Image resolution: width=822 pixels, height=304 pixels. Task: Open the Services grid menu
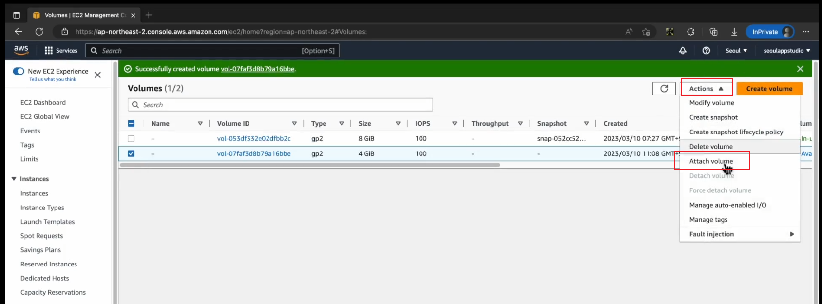pyautogui.click(x=61, y=51)
